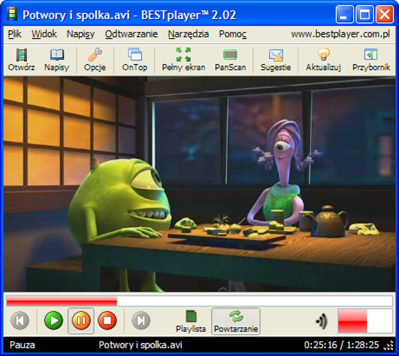
Task: Open the Plik menu
Action: pos(15,34)
